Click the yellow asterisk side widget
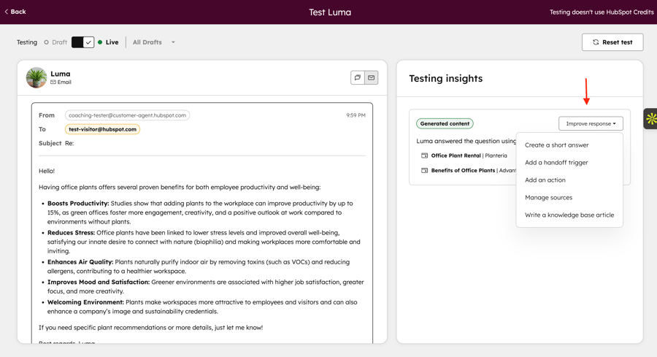The height and width of the screenshot is (357, 657). [650, 118]
